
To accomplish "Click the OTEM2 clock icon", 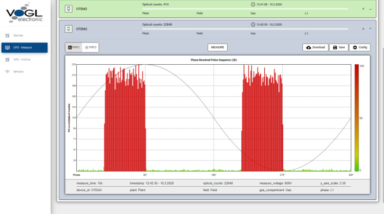I will tap(253, 4).
